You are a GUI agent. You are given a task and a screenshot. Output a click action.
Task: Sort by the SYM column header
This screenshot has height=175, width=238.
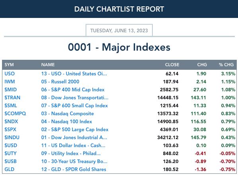[x=9, y=65]
